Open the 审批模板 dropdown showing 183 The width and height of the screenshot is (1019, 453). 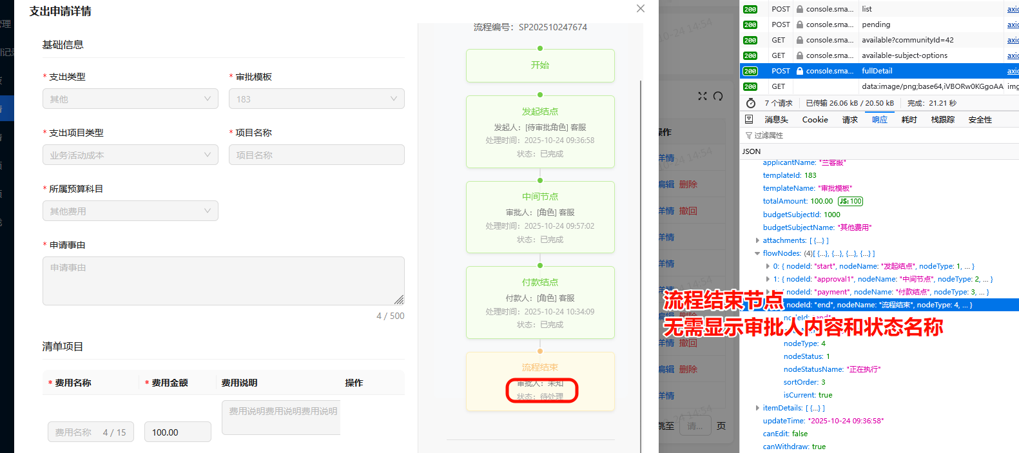tap(316, 99)
